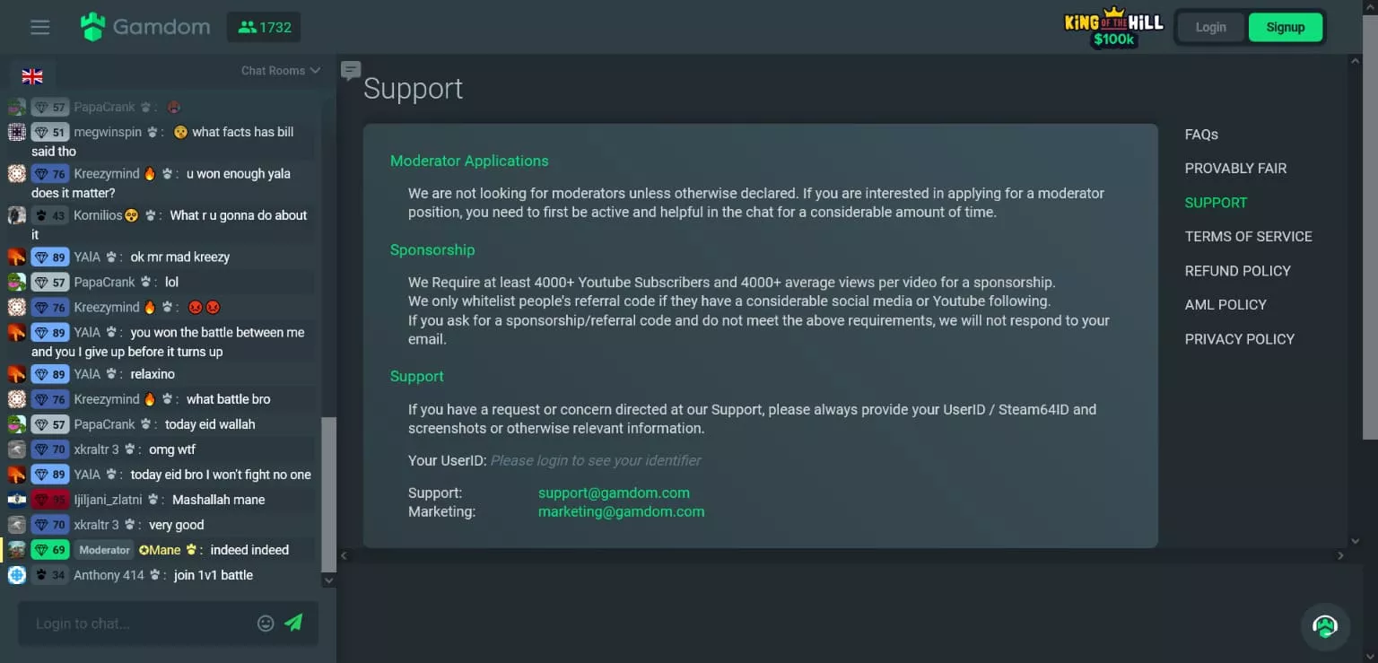Viewport: 1378px width, 663px height.
Task: Open TERMS OF SERVICE
Action: click(1248, 237)
